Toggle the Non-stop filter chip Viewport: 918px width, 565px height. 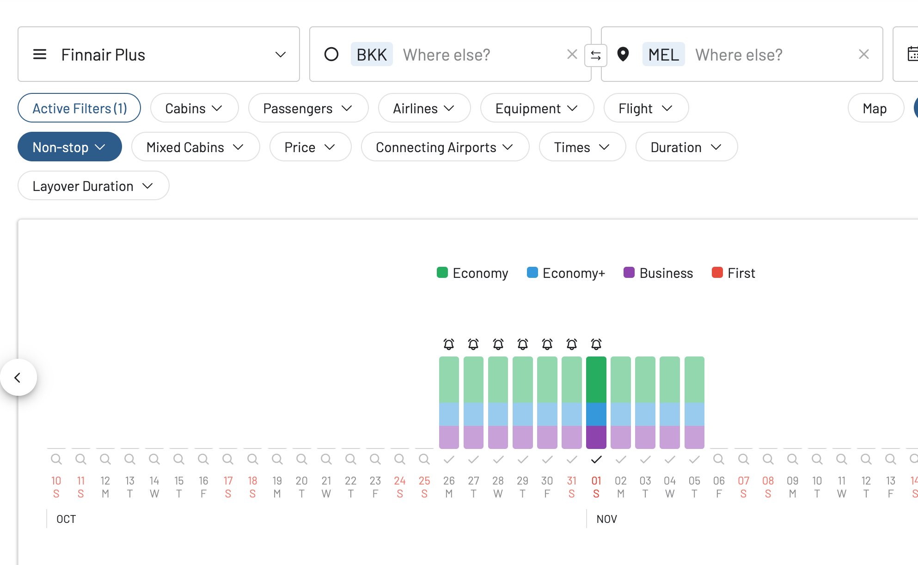[69, 147]
